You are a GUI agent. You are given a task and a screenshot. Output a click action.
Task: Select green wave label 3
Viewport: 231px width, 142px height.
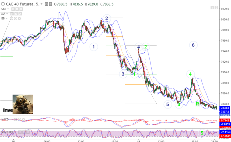[179, 104]
